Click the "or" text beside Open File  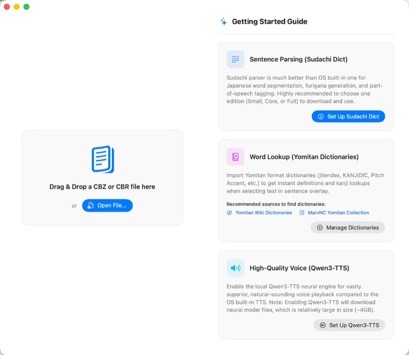(75, 206)
